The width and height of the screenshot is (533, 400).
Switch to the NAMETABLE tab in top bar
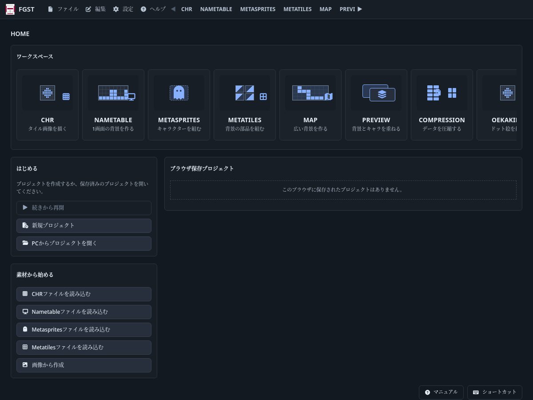pyautogui.click(x=216, y=9)
